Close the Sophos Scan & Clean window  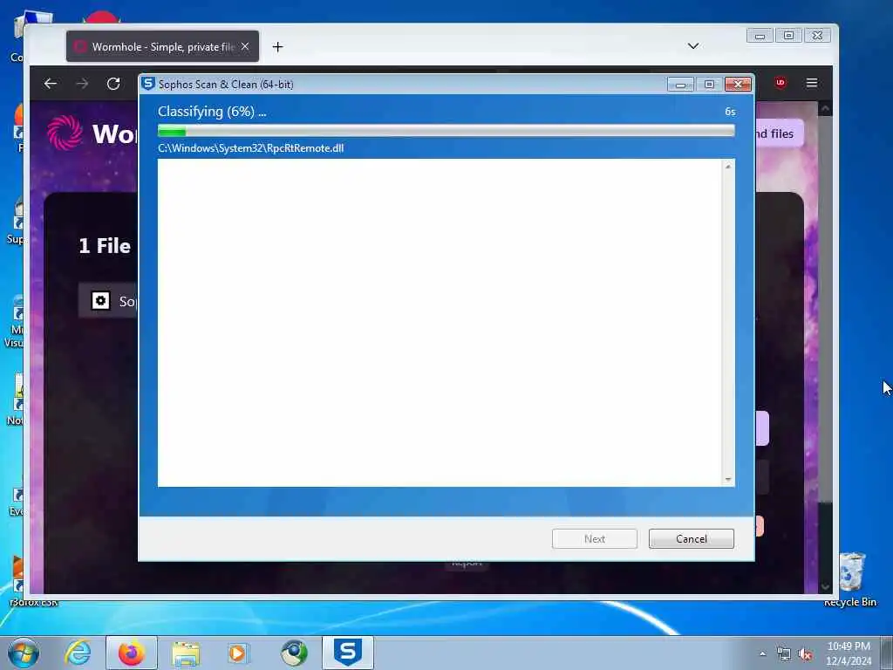(738, 85)
